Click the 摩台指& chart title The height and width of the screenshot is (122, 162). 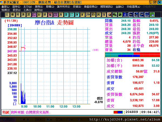tap(45, 23)
